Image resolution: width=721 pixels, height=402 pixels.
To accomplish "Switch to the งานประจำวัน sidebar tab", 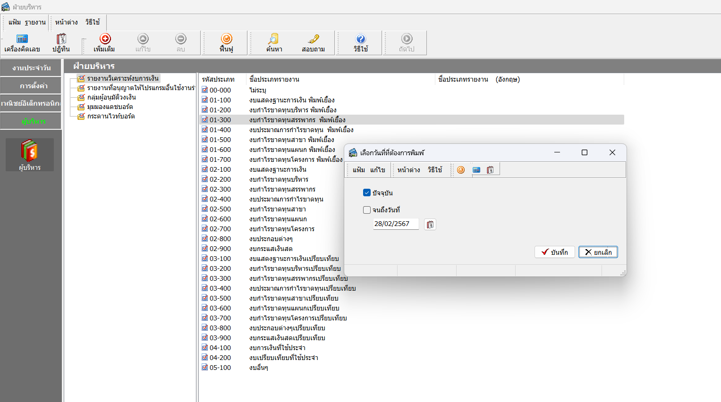I will click(x=31, y=68).
